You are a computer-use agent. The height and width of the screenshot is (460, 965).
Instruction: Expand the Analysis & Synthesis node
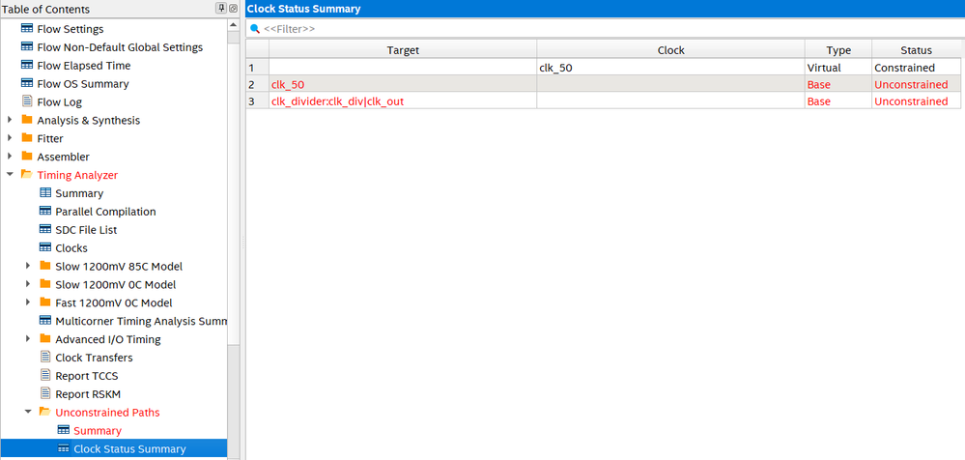(10, 120)
